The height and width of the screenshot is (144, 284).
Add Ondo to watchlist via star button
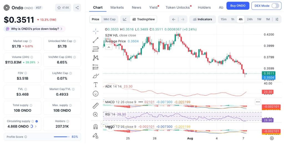pos(63,8)
